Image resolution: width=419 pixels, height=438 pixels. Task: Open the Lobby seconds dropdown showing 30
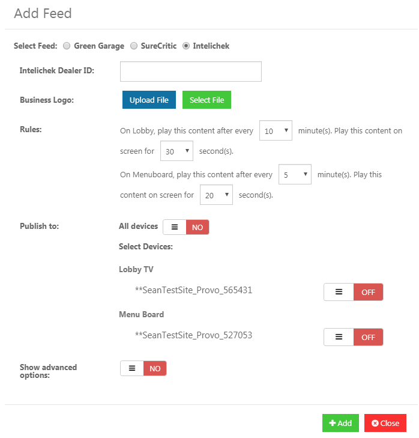[x=176, y=151]
